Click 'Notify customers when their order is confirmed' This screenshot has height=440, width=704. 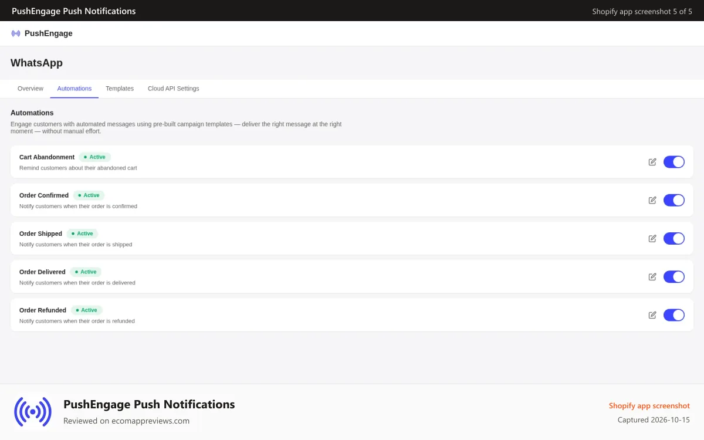(x=78, y=207)
